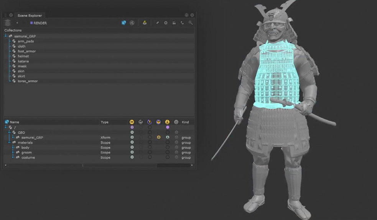Toggle visibility of samurai_GRP prim row
377x220 pixels.
pos(132,137)
